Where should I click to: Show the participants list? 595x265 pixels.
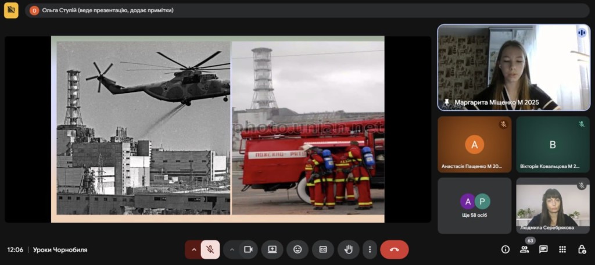pos(524,249)
